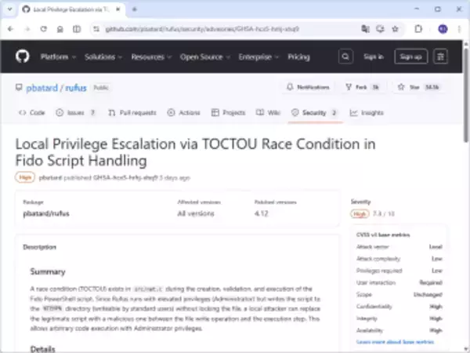Open the pbatard owner link
470x353 pixels.
click(x=42, y=88)
